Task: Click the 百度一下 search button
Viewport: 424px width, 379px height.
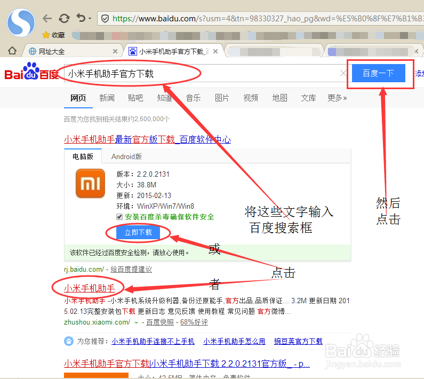Action: pyautogui.click(x=378, y=73)
